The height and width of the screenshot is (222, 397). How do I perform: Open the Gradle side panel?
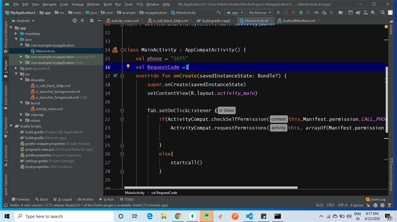pyautogui.click(x=391, y=28)
